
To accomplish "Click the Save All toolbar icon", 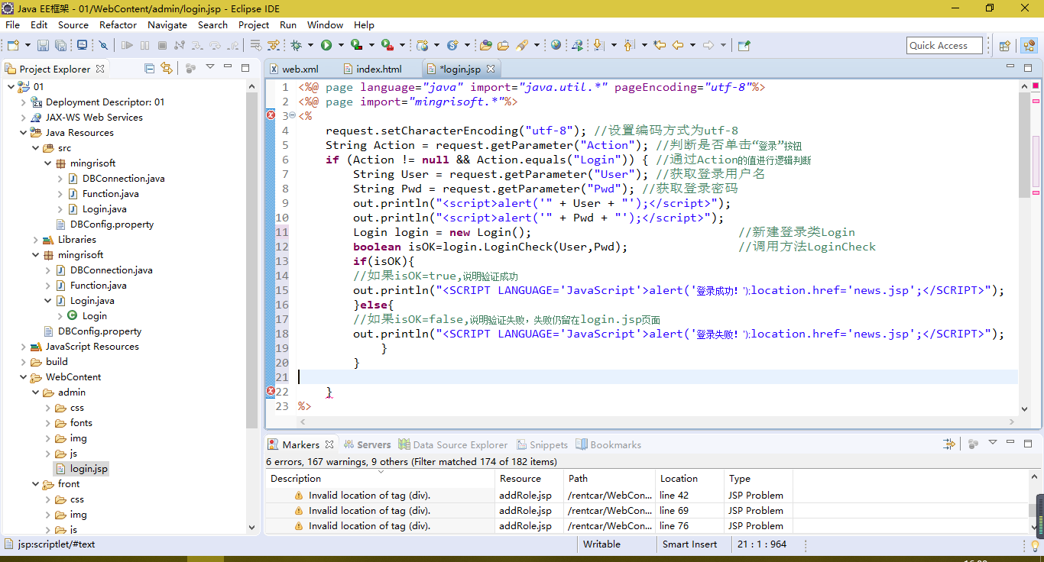I will 60,45.
